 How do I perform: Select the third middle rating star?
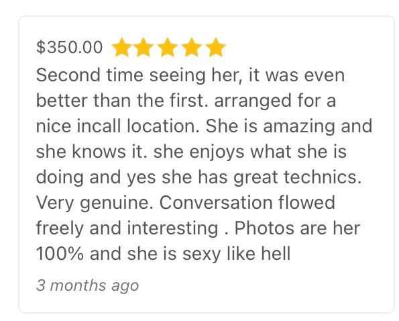click(x=168, y=47)
